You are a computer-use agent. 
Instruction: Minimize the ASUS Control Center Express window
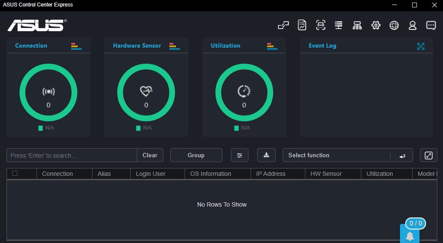395,5
